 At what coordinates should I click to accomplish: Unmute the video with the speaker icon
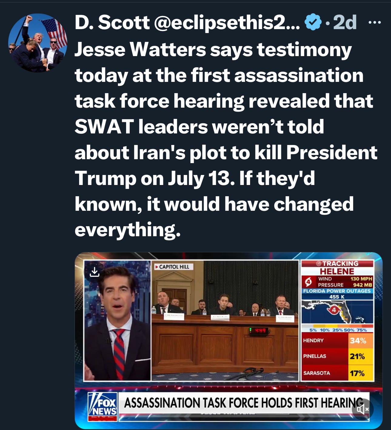coord(363,409)
